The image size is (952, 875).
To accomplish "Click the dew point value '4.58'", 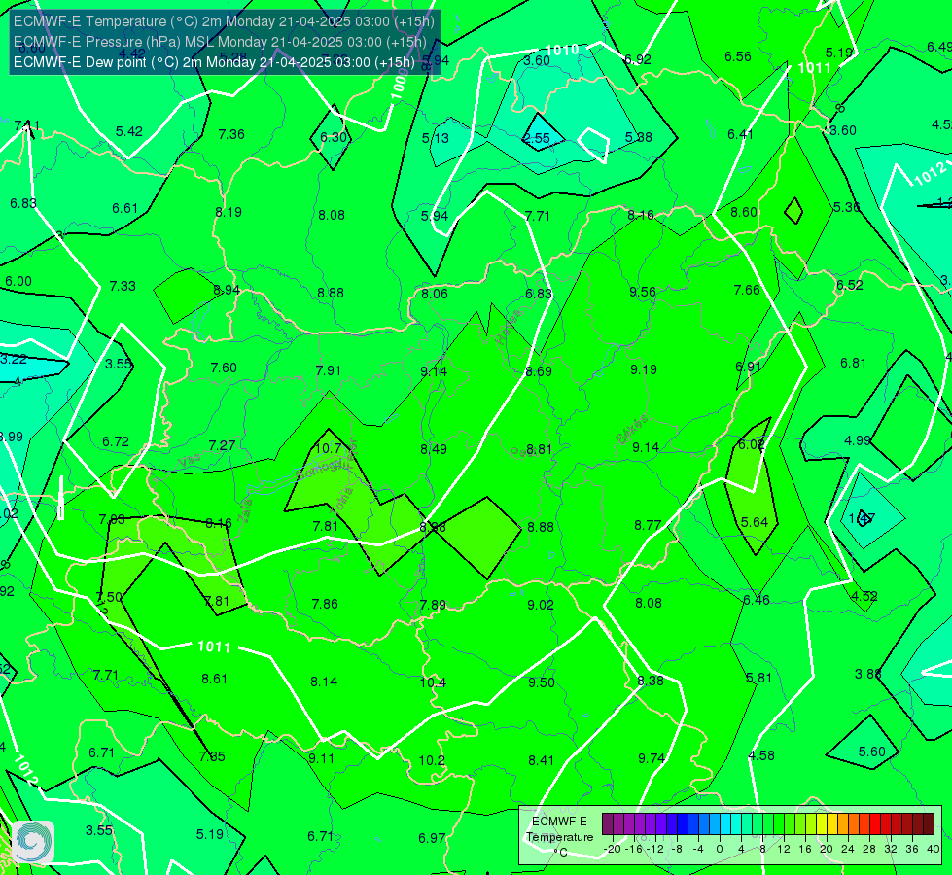I will (761, 756).
